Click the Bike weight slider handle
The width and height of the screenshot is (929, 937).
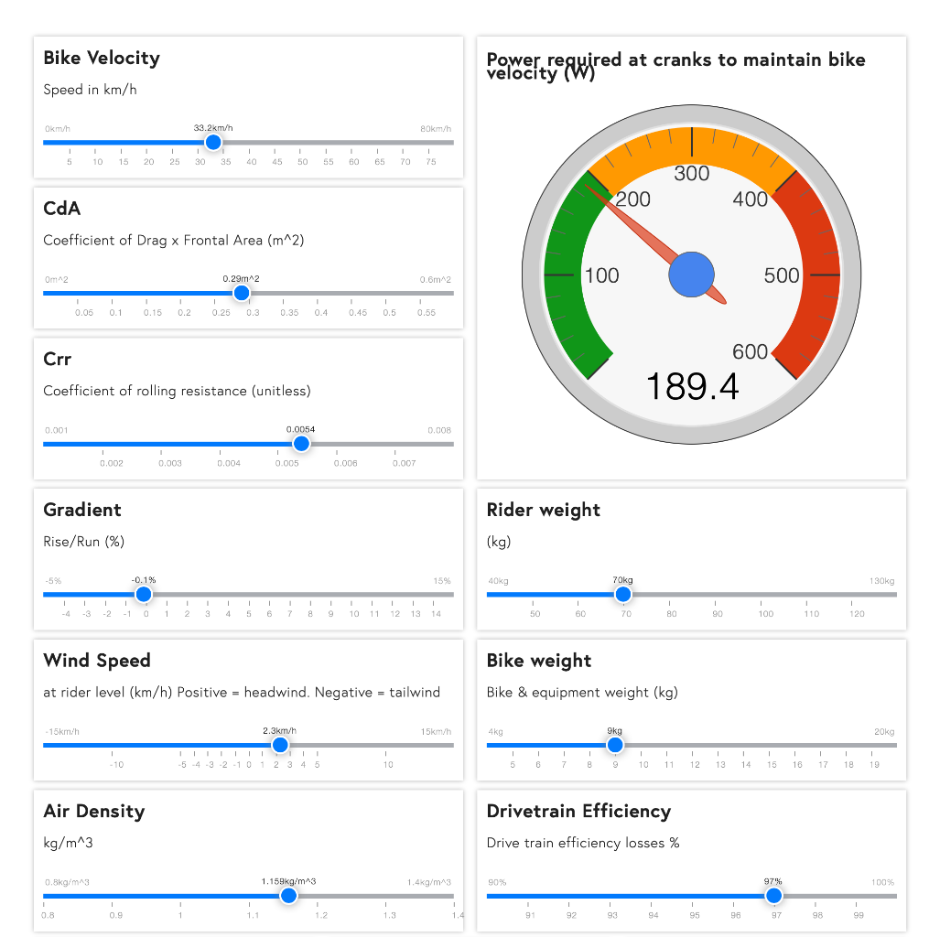(x=615, y=745)
